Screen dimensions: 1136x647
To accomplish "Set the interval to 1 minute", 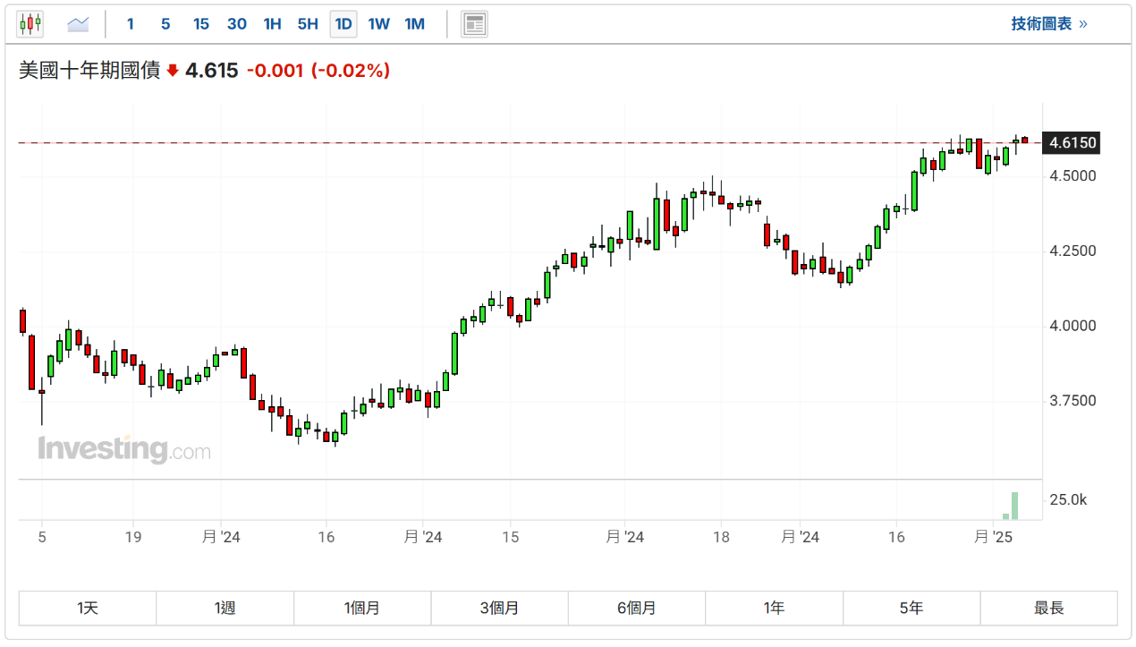I will (x=130, y=24).
